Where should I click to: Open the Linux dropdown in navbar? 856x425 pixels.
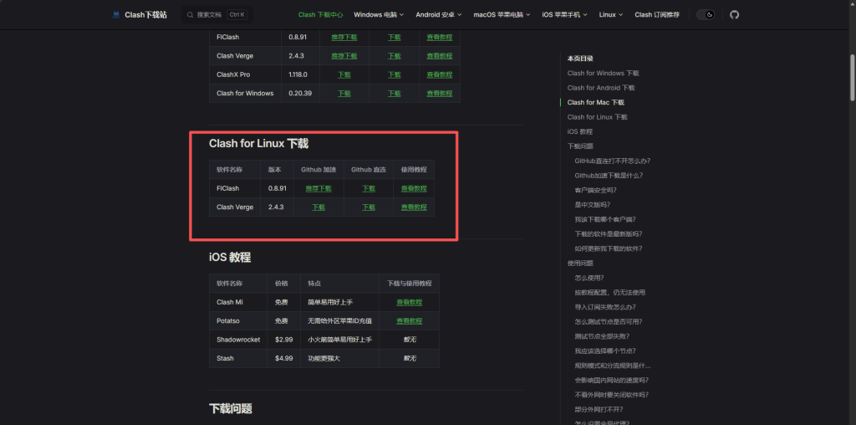point(611,15)
